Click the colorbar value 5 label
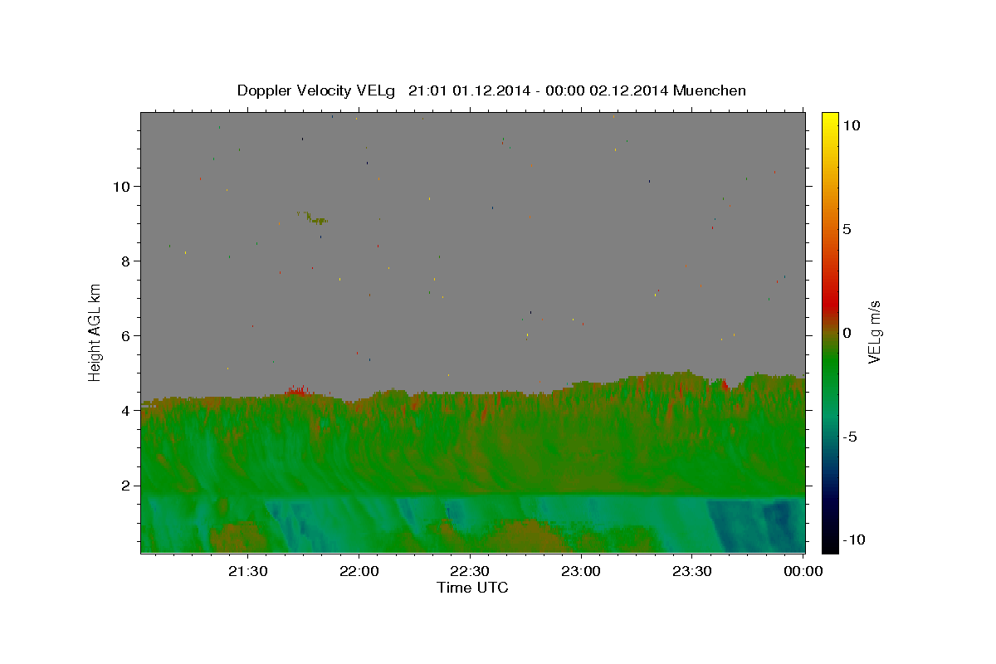The width and height of the screenshot is (996, 664). tap(847, 229)
